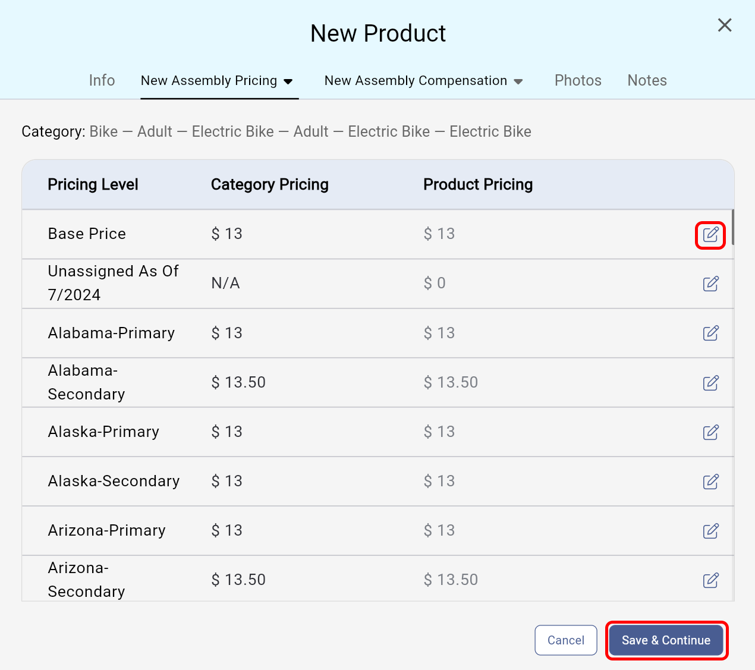The image size is (755, 670).
Task: Click the pricing table scrollbar
Action: pos(733,227)
